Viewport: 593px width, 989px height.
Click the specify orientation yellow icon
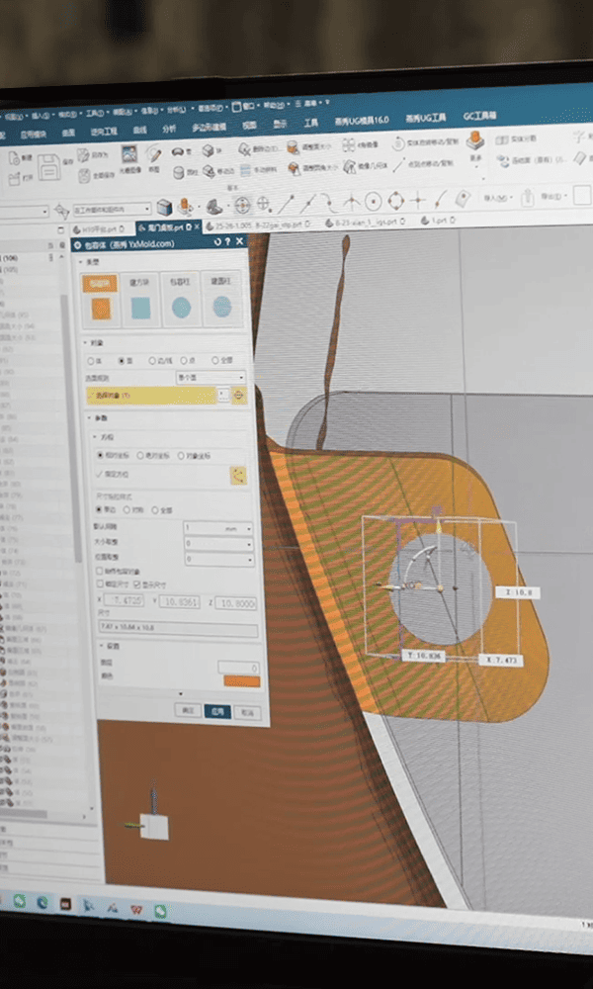238,476
